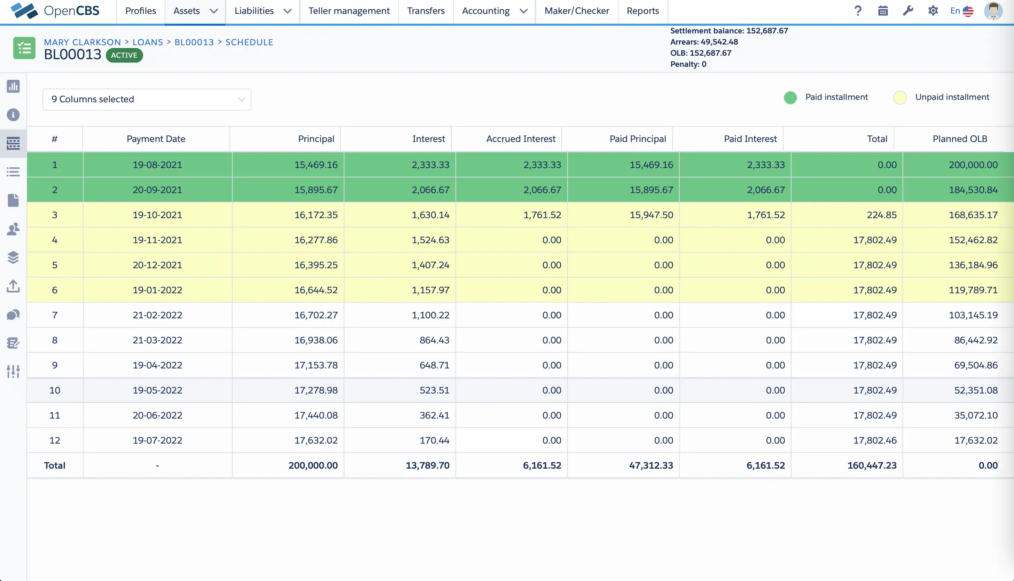Open the user avatar menu
1014x581 pixels.
(993, 11)
